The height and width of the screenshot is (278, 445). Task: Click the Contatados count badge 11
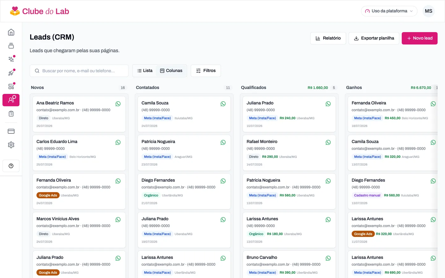(228, 88)
